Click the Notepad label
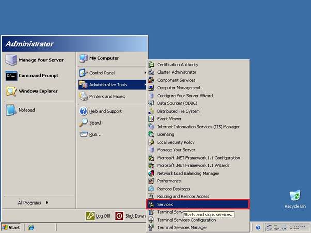The height and width of the screenshot is (233, 311). point(26,110)
